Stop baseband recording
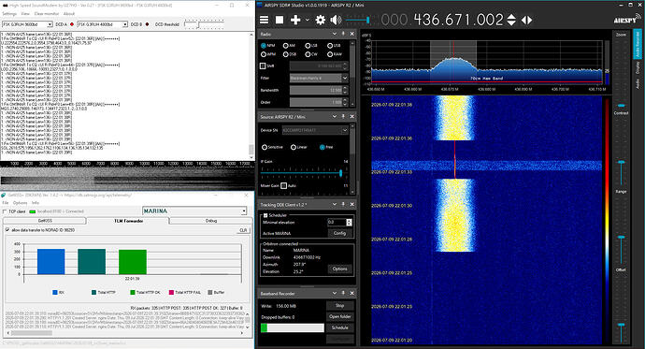The width and height of the screenshot is (645, 349). tap(339, 305)
